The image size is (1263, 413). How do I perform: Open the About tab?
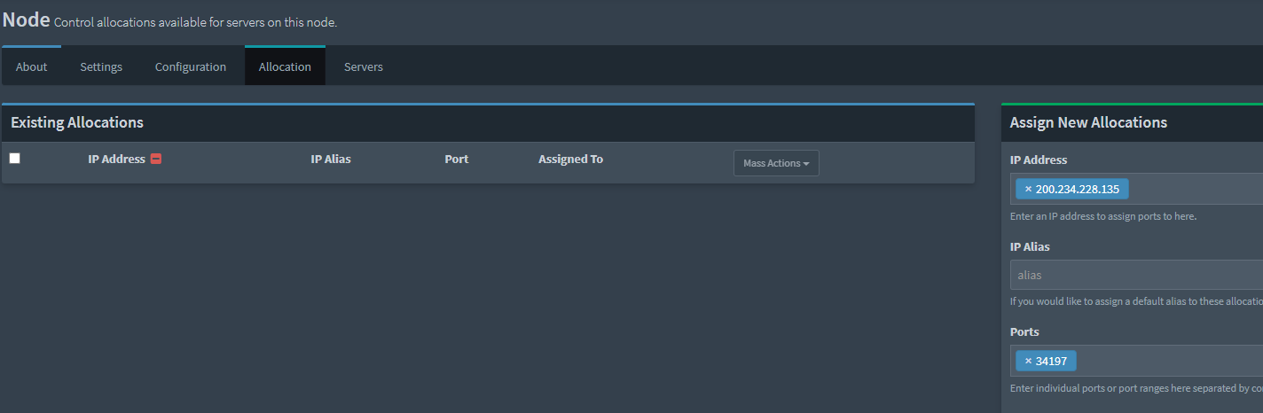pos(31,66)
